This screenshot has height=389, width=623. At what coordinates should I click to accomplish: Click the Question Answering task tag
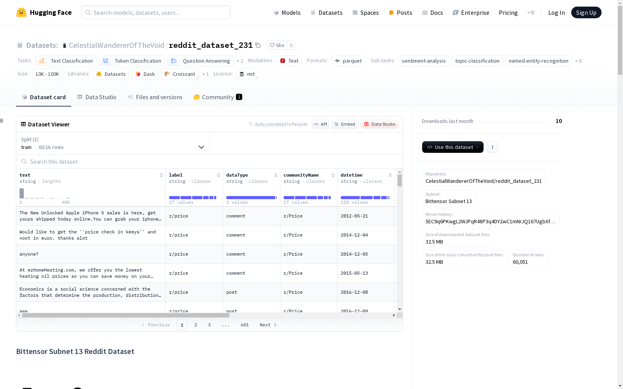[200, 61]
